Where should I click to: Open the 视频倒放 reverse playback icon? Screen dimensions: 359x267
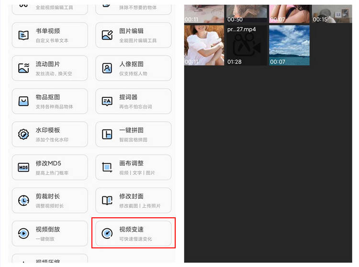click(23, 234)
